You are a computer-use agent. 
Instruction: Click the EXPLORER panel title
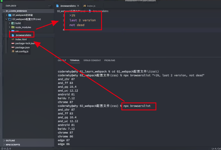coord(11,6)
